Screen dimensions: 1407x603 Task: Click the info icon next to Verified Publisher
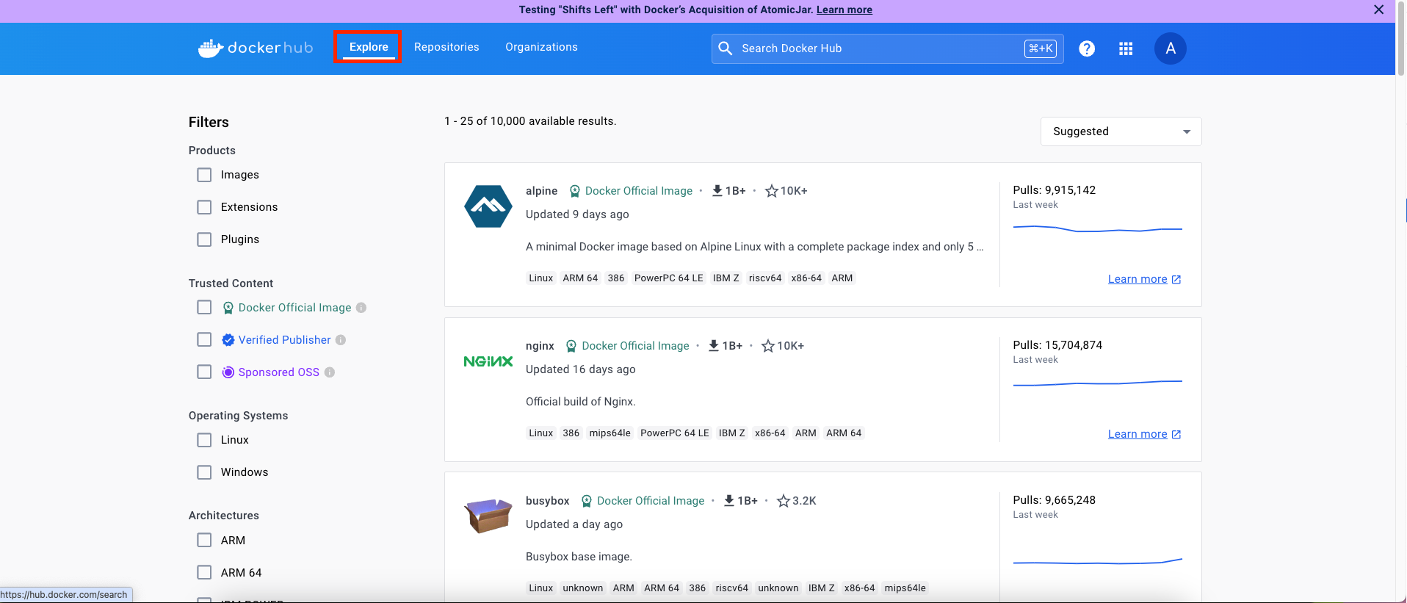[341, 340]
